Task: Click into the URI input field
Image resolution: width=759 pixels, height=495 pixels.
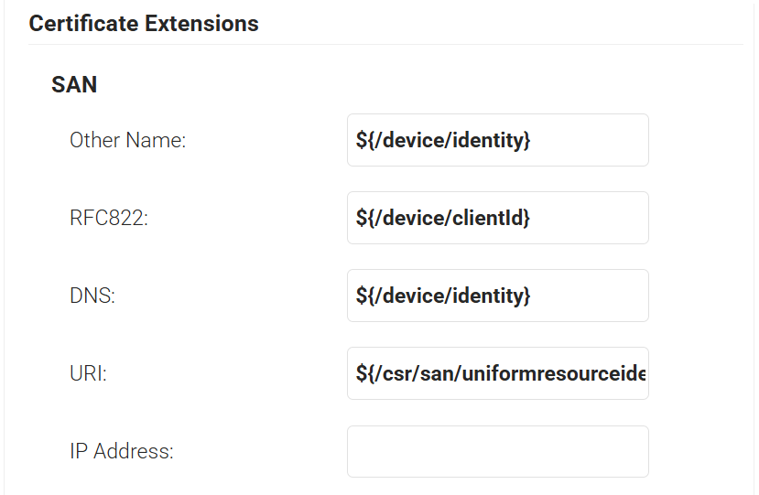Action: 497,373
